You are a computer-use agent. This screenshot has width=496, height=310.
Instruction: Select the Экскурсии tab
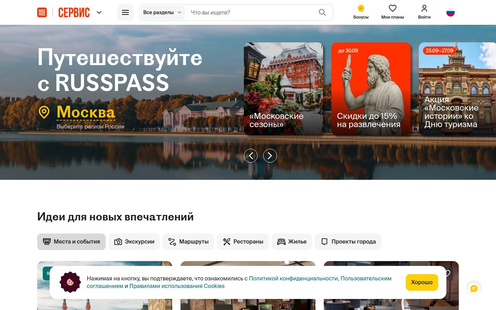pos(134,242)
